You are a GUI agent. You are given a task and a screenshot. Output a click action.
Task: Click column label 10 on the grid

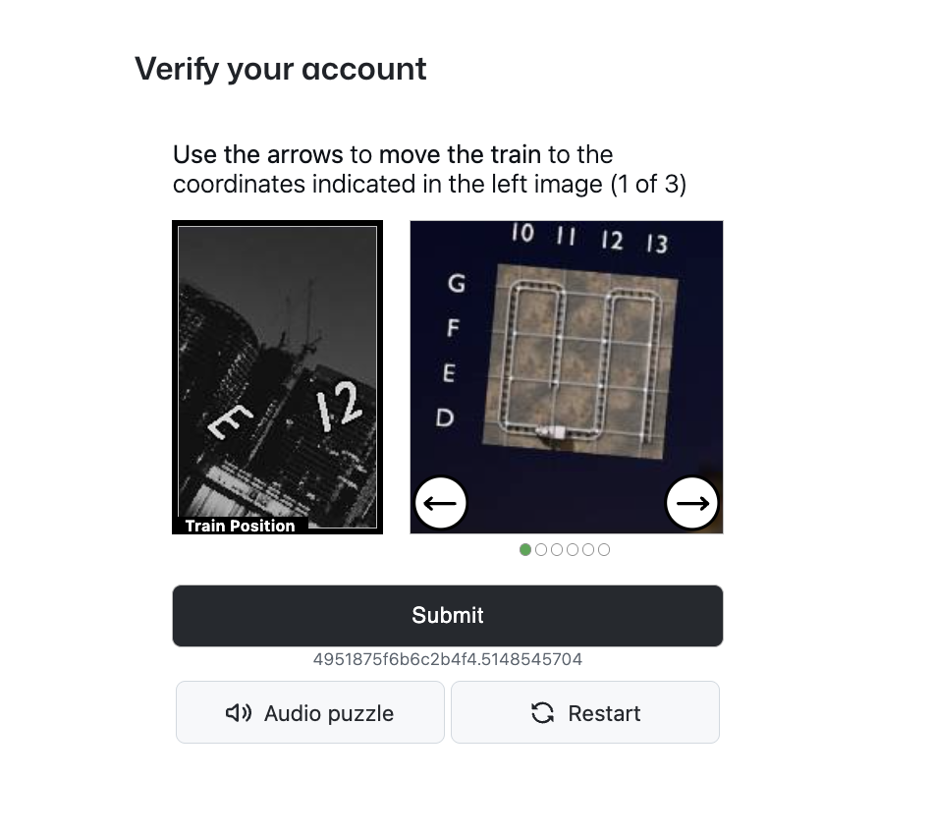click(x=522, y=233)
